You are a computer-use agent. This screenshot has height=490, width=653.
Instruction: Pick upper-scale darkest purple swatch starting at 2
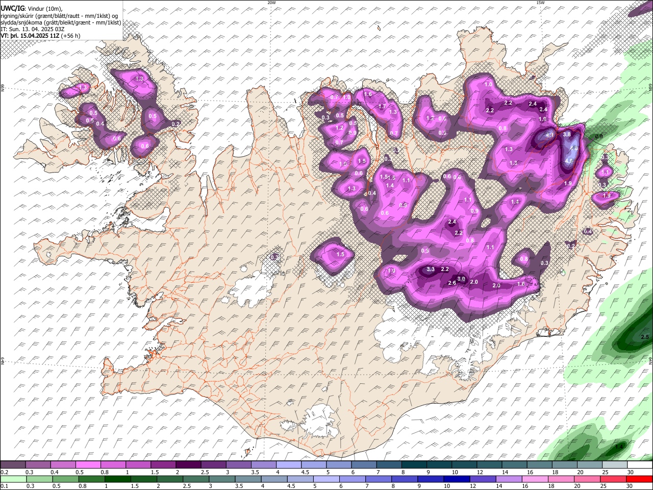[x=188, y=465]
